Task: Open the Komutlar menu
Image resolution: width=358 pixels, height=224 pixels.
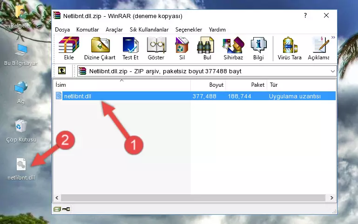Action: click(x=88, y=30)
